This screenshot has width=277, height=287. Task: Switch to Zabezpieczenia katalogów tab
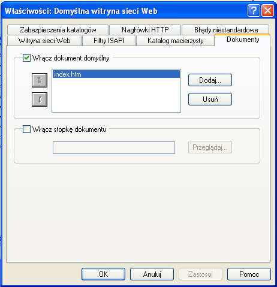click(58, 30)
